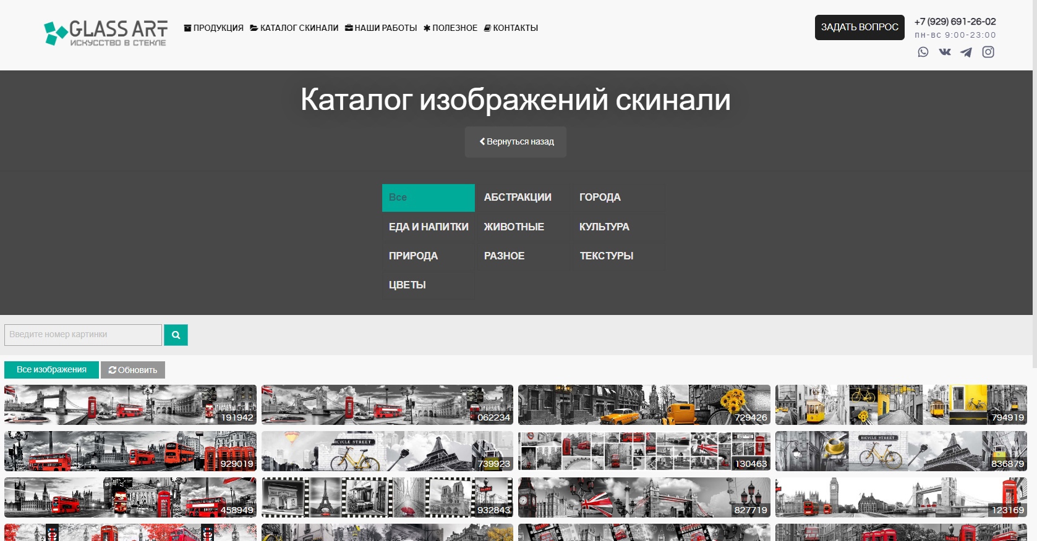1037x541 pixels.
Task: Open image thumbnail 827719
Action: [644, 497]
